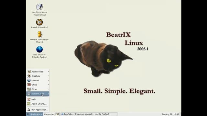Expand the Internet submenu arrow
This screenshot has width=207, height=116.
(48, 80)
